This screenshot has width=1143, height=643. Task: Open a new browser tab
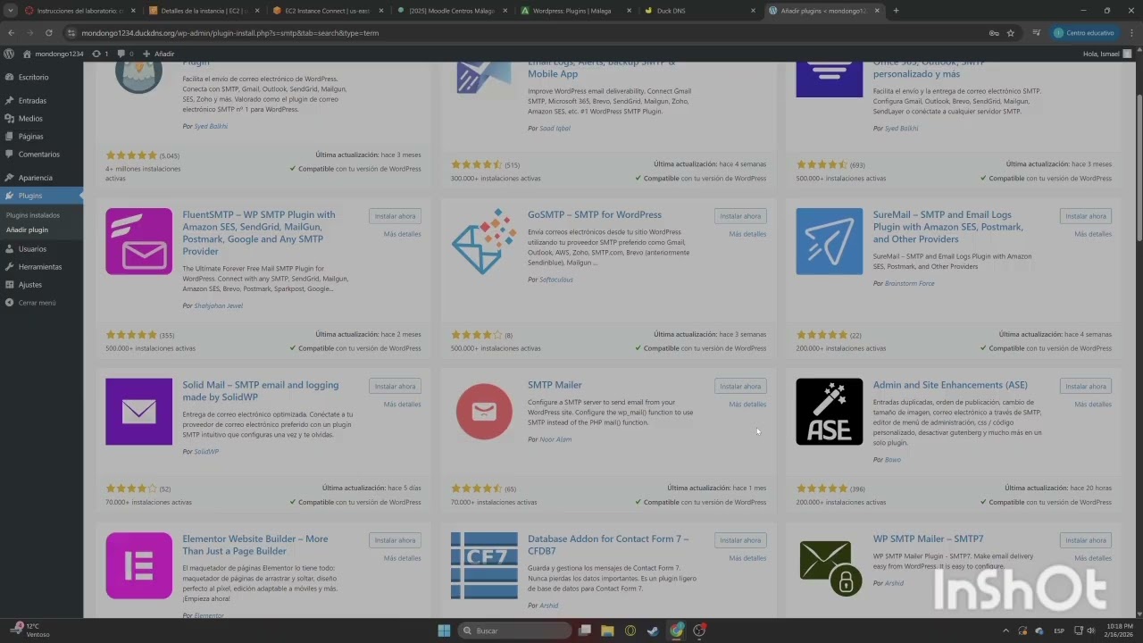coord(896,11)
